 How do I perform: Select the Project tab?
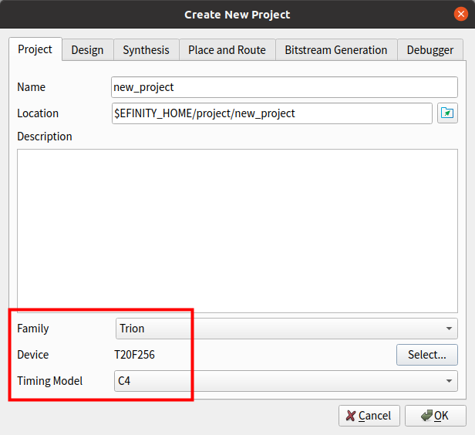(35, 49)
